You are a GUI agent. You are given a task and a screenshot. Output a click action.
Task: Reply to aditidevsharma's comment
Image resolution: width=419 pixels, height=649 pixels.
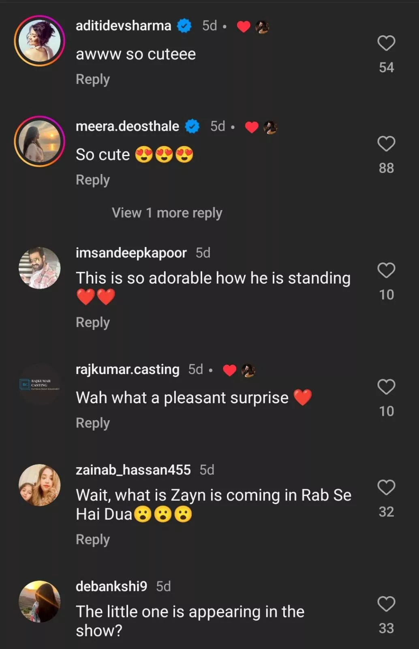coord(93,79)
